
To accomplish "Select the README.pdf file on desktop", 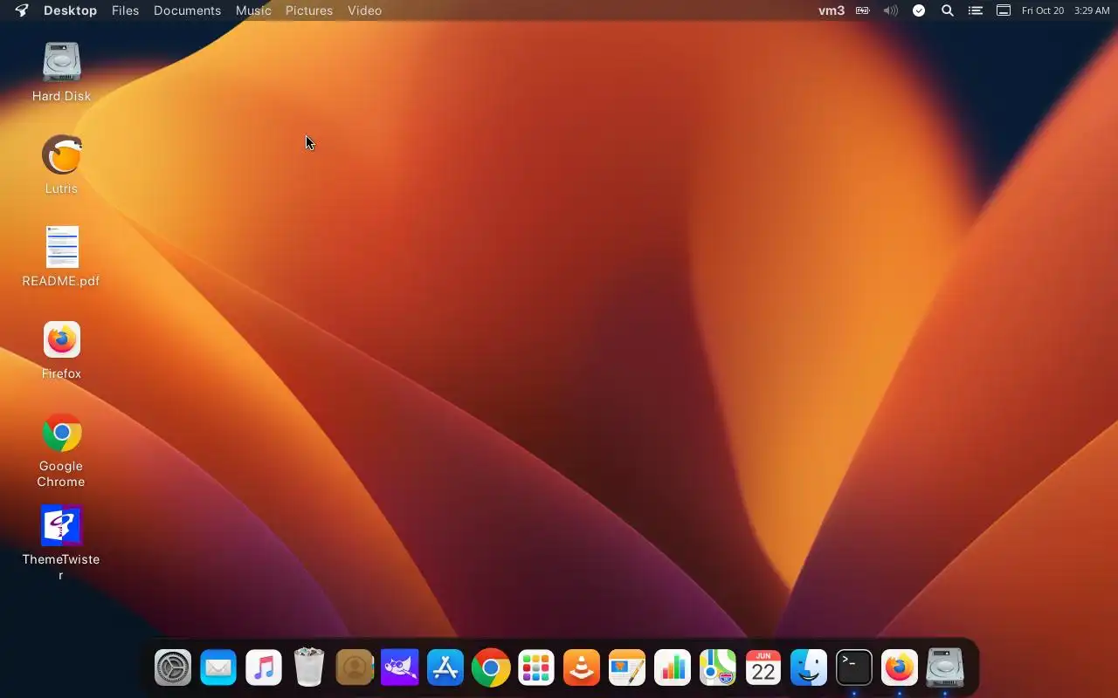I will pyautogui.click(x=61, y=248).
